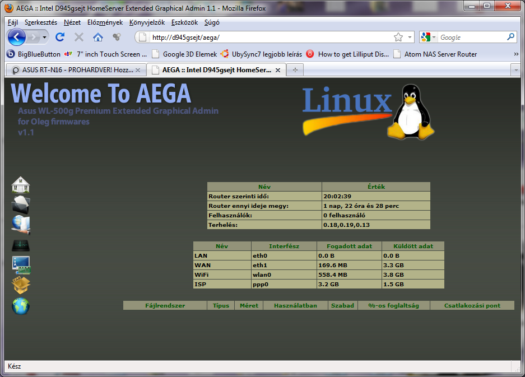List all tabs with the tab dropdown

click(x=516, y=70)
